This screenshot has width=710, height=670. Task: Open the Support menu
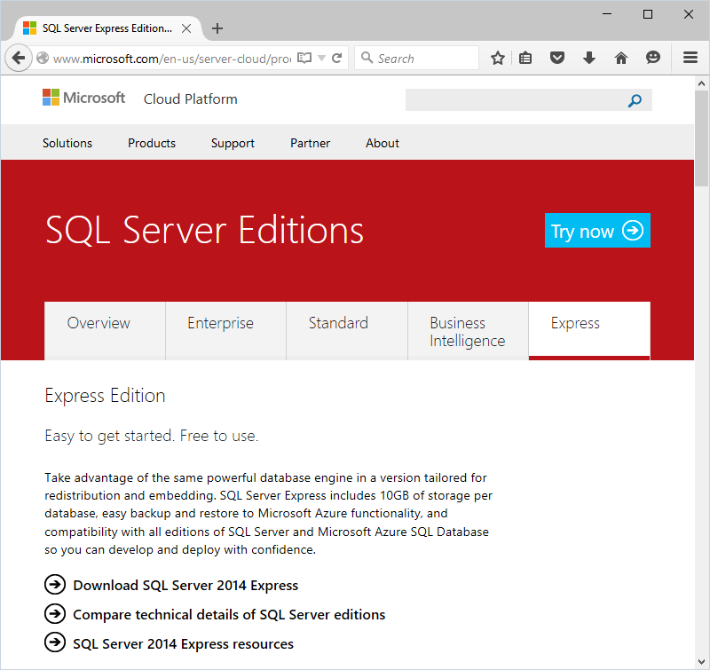pyautogui.click(x=233, y=143)
